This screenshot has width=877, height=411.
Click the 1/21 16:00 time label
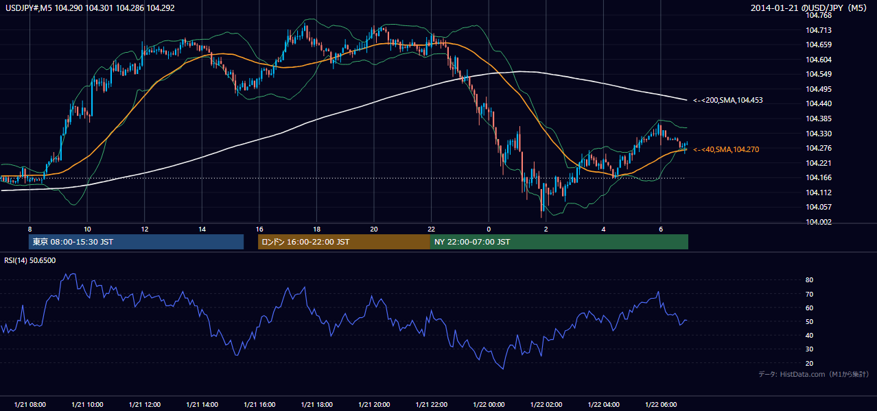(x=259, y=405)
